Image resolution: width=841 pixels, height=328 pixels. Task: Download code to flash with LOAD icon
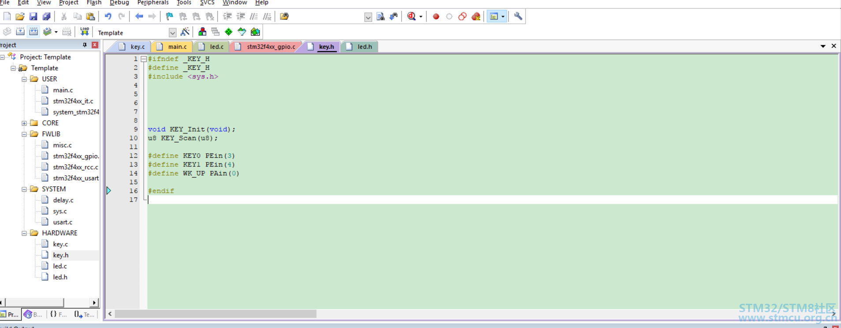pyautogui.click(x=84, y=32)
